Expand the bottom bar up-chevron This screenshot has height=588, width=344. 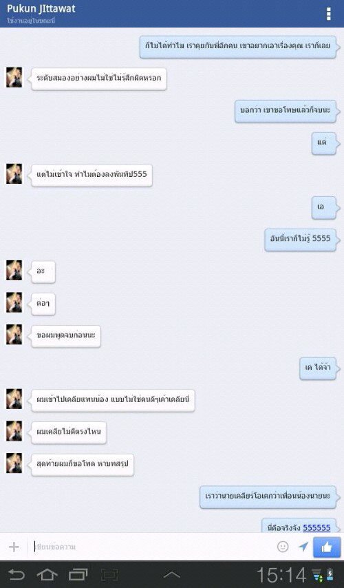pos(172,574)
